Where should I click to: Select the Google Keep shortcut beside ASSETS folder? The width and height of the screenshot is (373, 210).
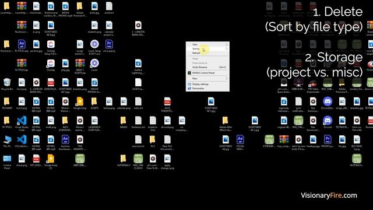(x=80, y=104)
